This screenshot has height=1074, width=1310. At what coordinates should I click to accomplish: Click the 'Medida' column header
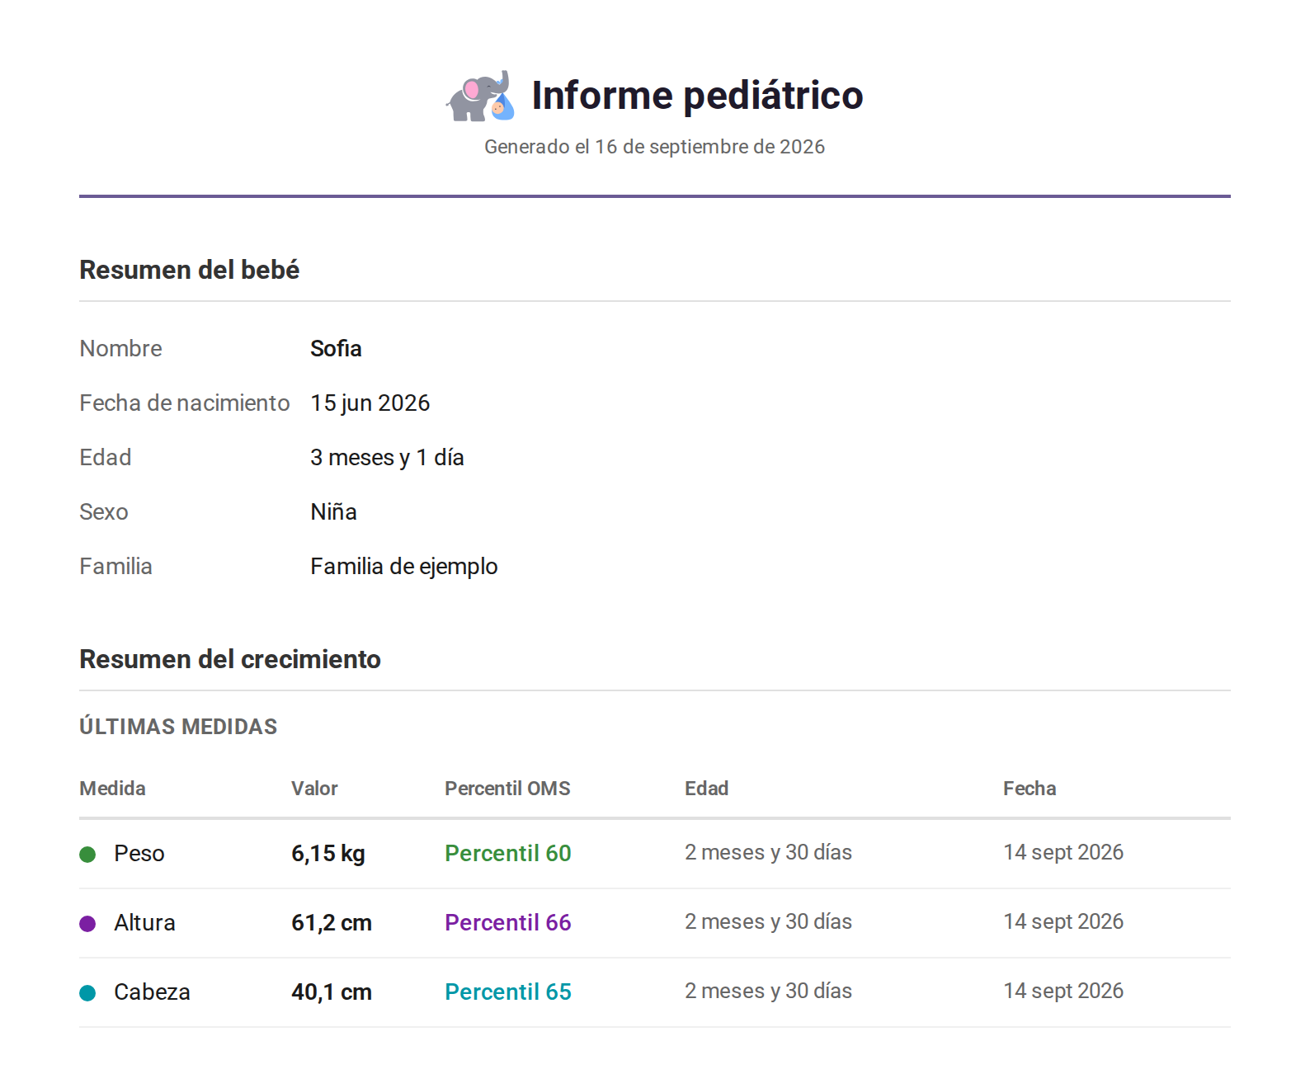(x=112, y=788)
